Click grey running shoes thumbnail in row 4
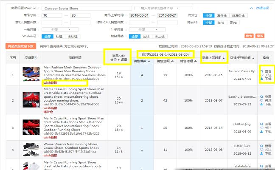This screenshot has height=170, width=275. pos(31,150)
